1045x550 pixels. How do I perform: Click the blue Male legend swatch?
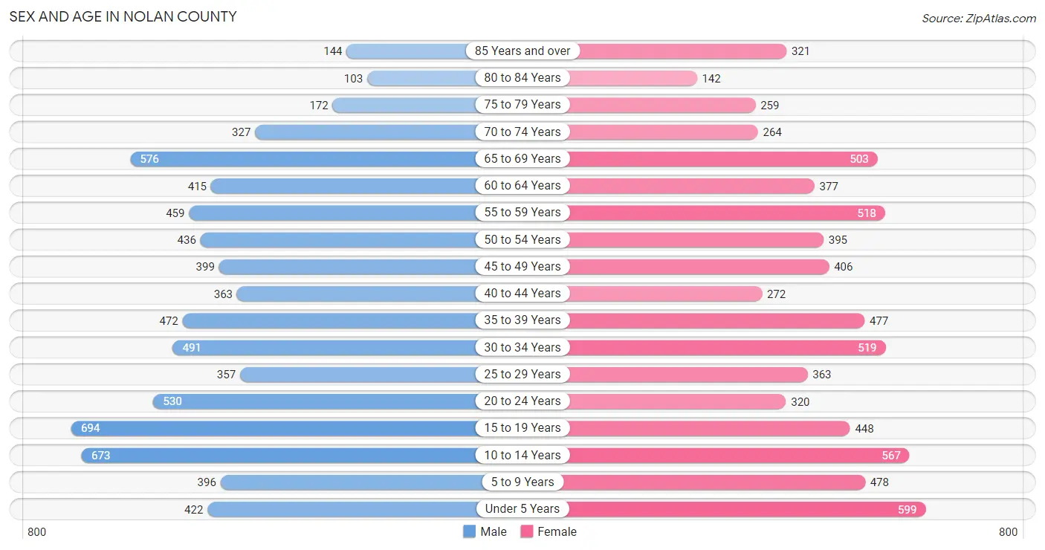coord(469,531)
